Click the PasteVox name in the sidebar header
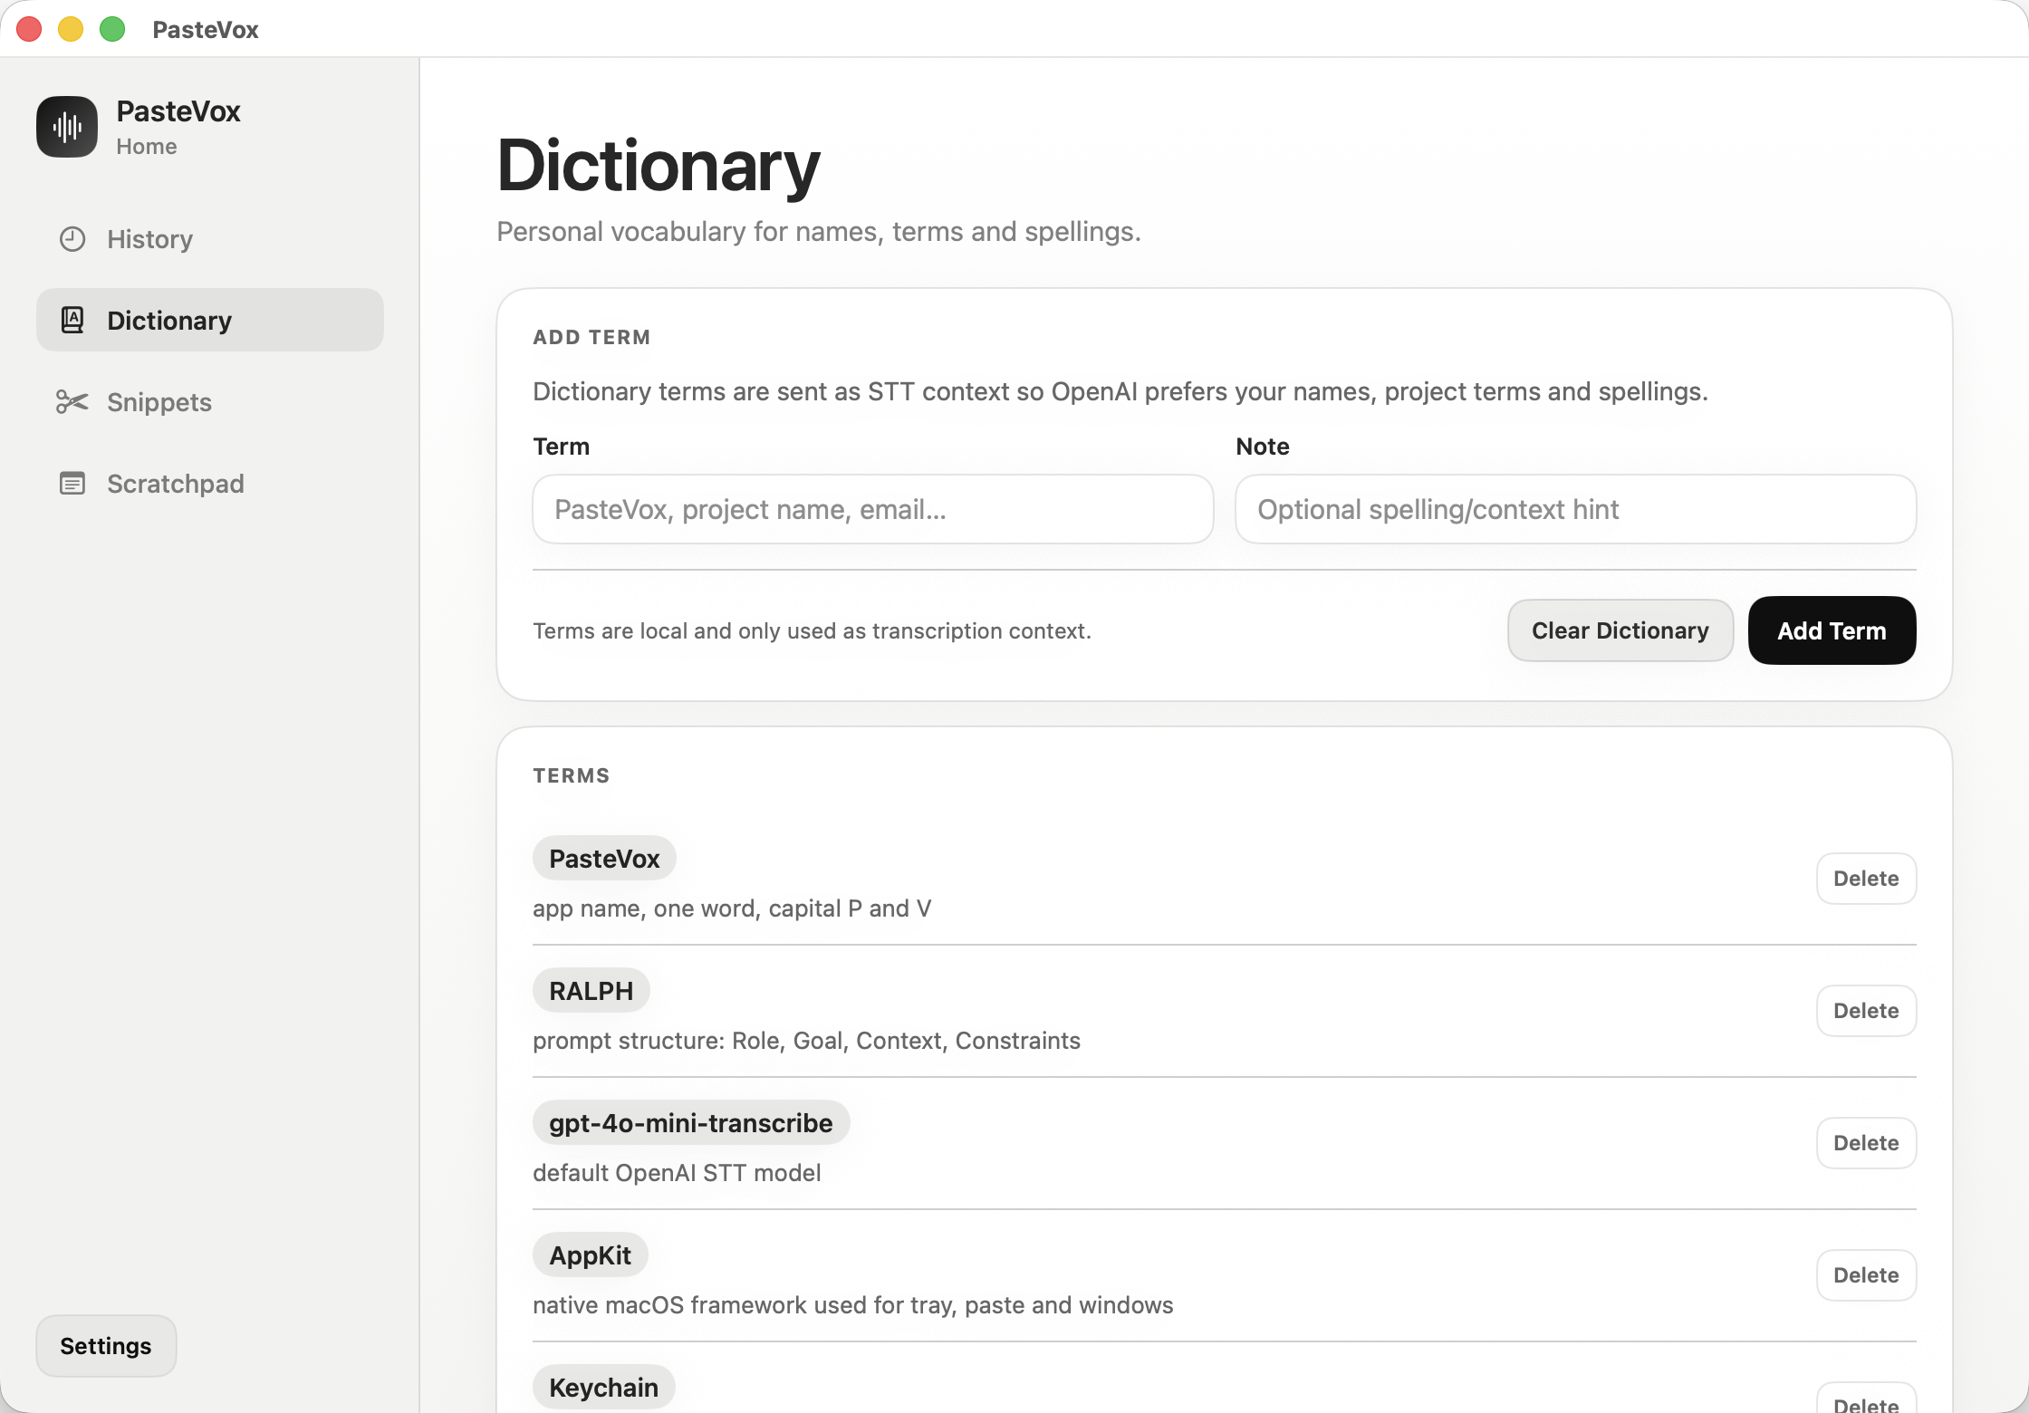The height and width of the screenshot is (1413, 2029). 178,111
